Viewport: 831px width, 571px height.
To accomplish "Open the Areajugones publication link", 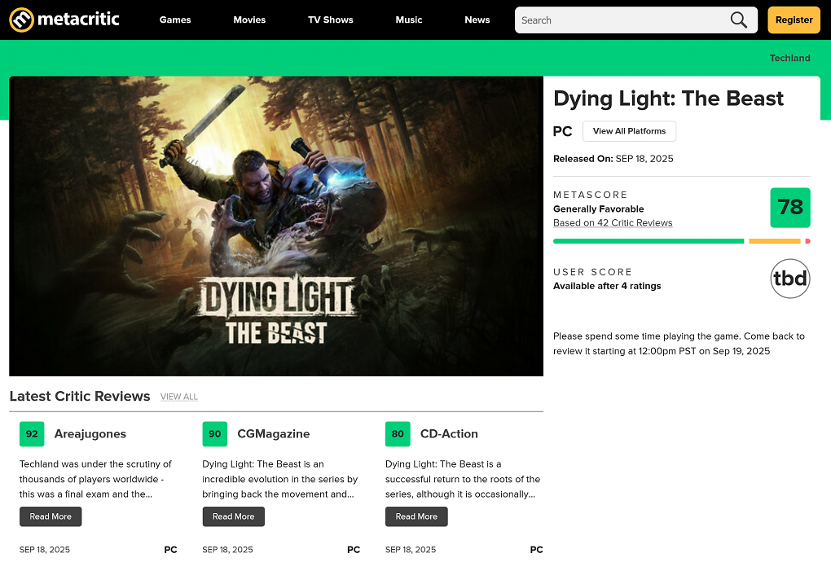I will [x=90, y=434].
